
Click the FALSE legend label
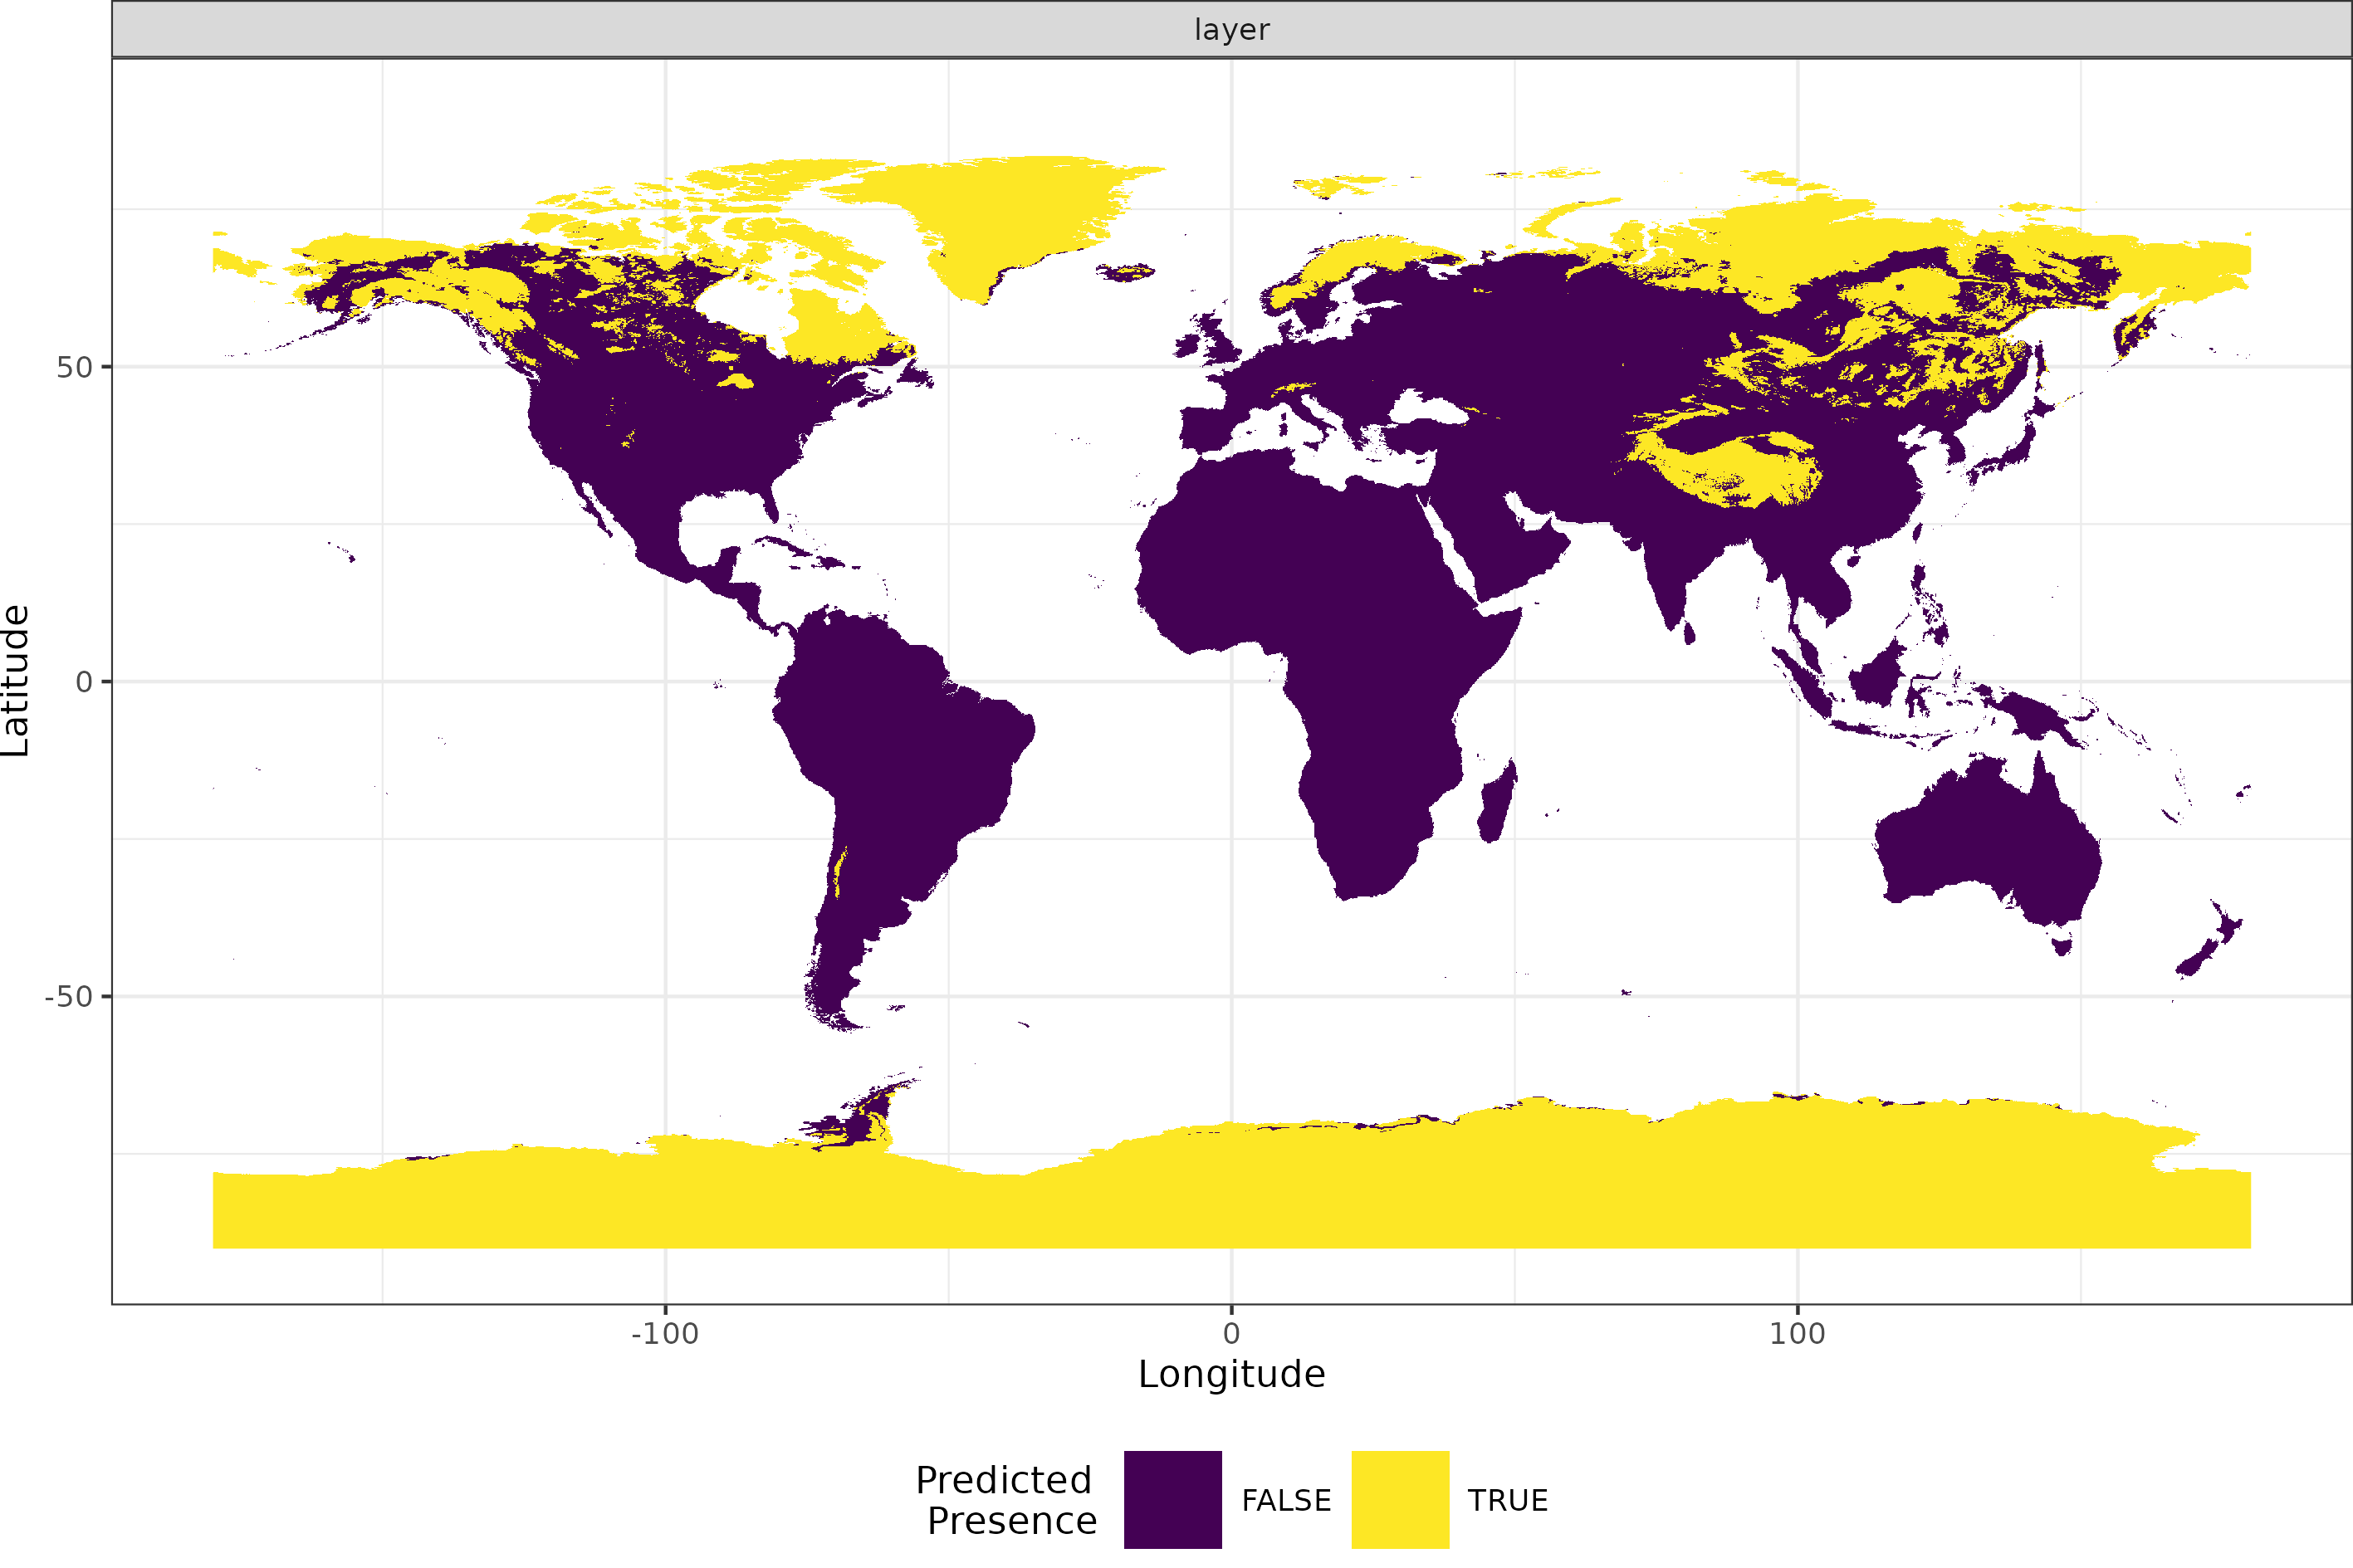point(1286,1501)
